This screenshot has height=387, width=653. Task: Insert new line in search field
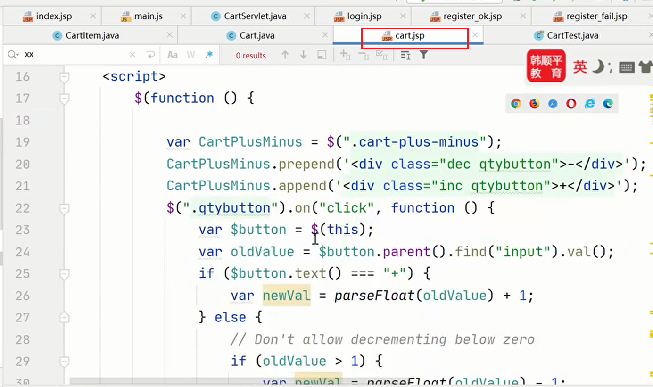click(150, 55)
